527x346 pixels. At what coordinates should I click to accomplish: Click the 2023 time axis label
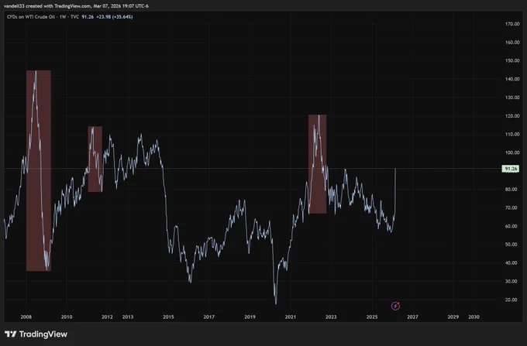pos(331,317)
